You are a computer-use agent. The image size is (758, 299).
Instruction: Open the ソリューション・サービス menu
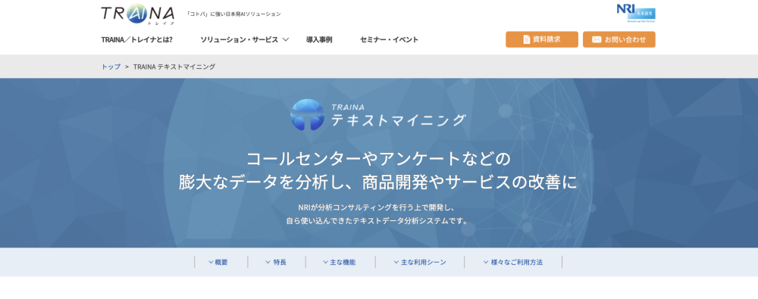(x=240, y=39)
